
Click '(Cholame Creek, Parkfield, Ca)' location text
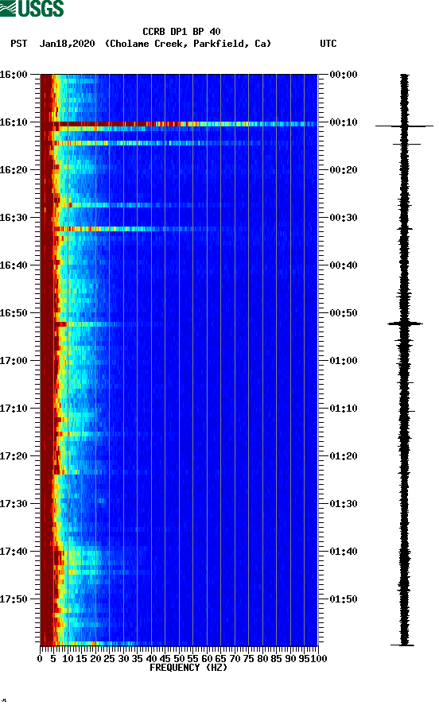(x=188, y=44)
